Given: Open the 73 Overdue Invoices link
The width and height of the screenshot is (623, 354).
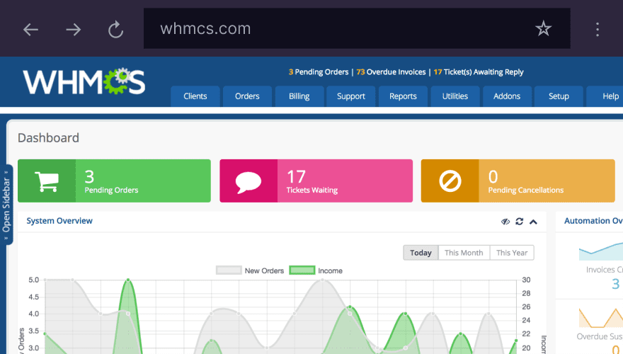Looking at the screenshot, I should (391, 72).
